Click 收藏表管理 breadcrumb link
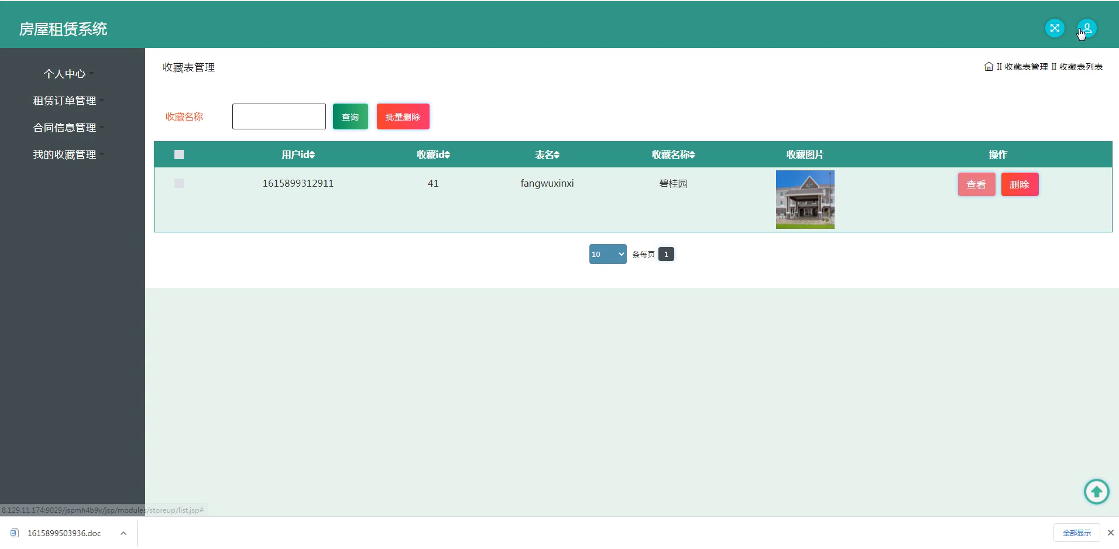Screen dimensions: 1119x549 [x=1027, y=67]
